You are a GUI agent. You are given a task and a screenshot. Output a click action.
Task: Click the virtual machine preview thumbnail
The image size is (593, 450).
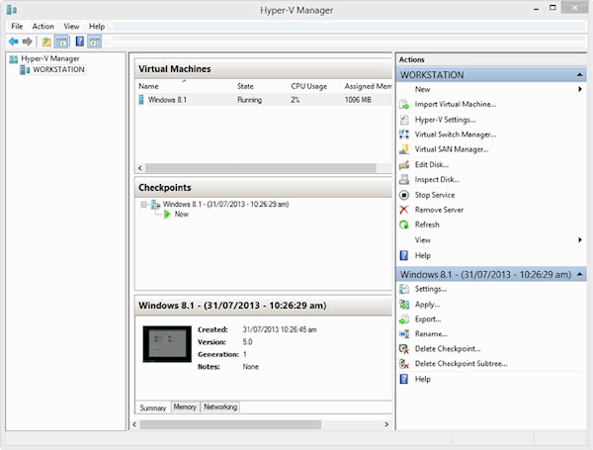tap(166, 342)
